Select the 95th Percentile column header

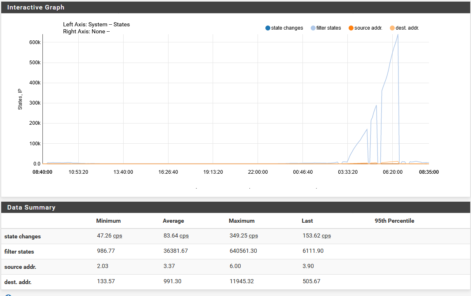tap(394, 221)
